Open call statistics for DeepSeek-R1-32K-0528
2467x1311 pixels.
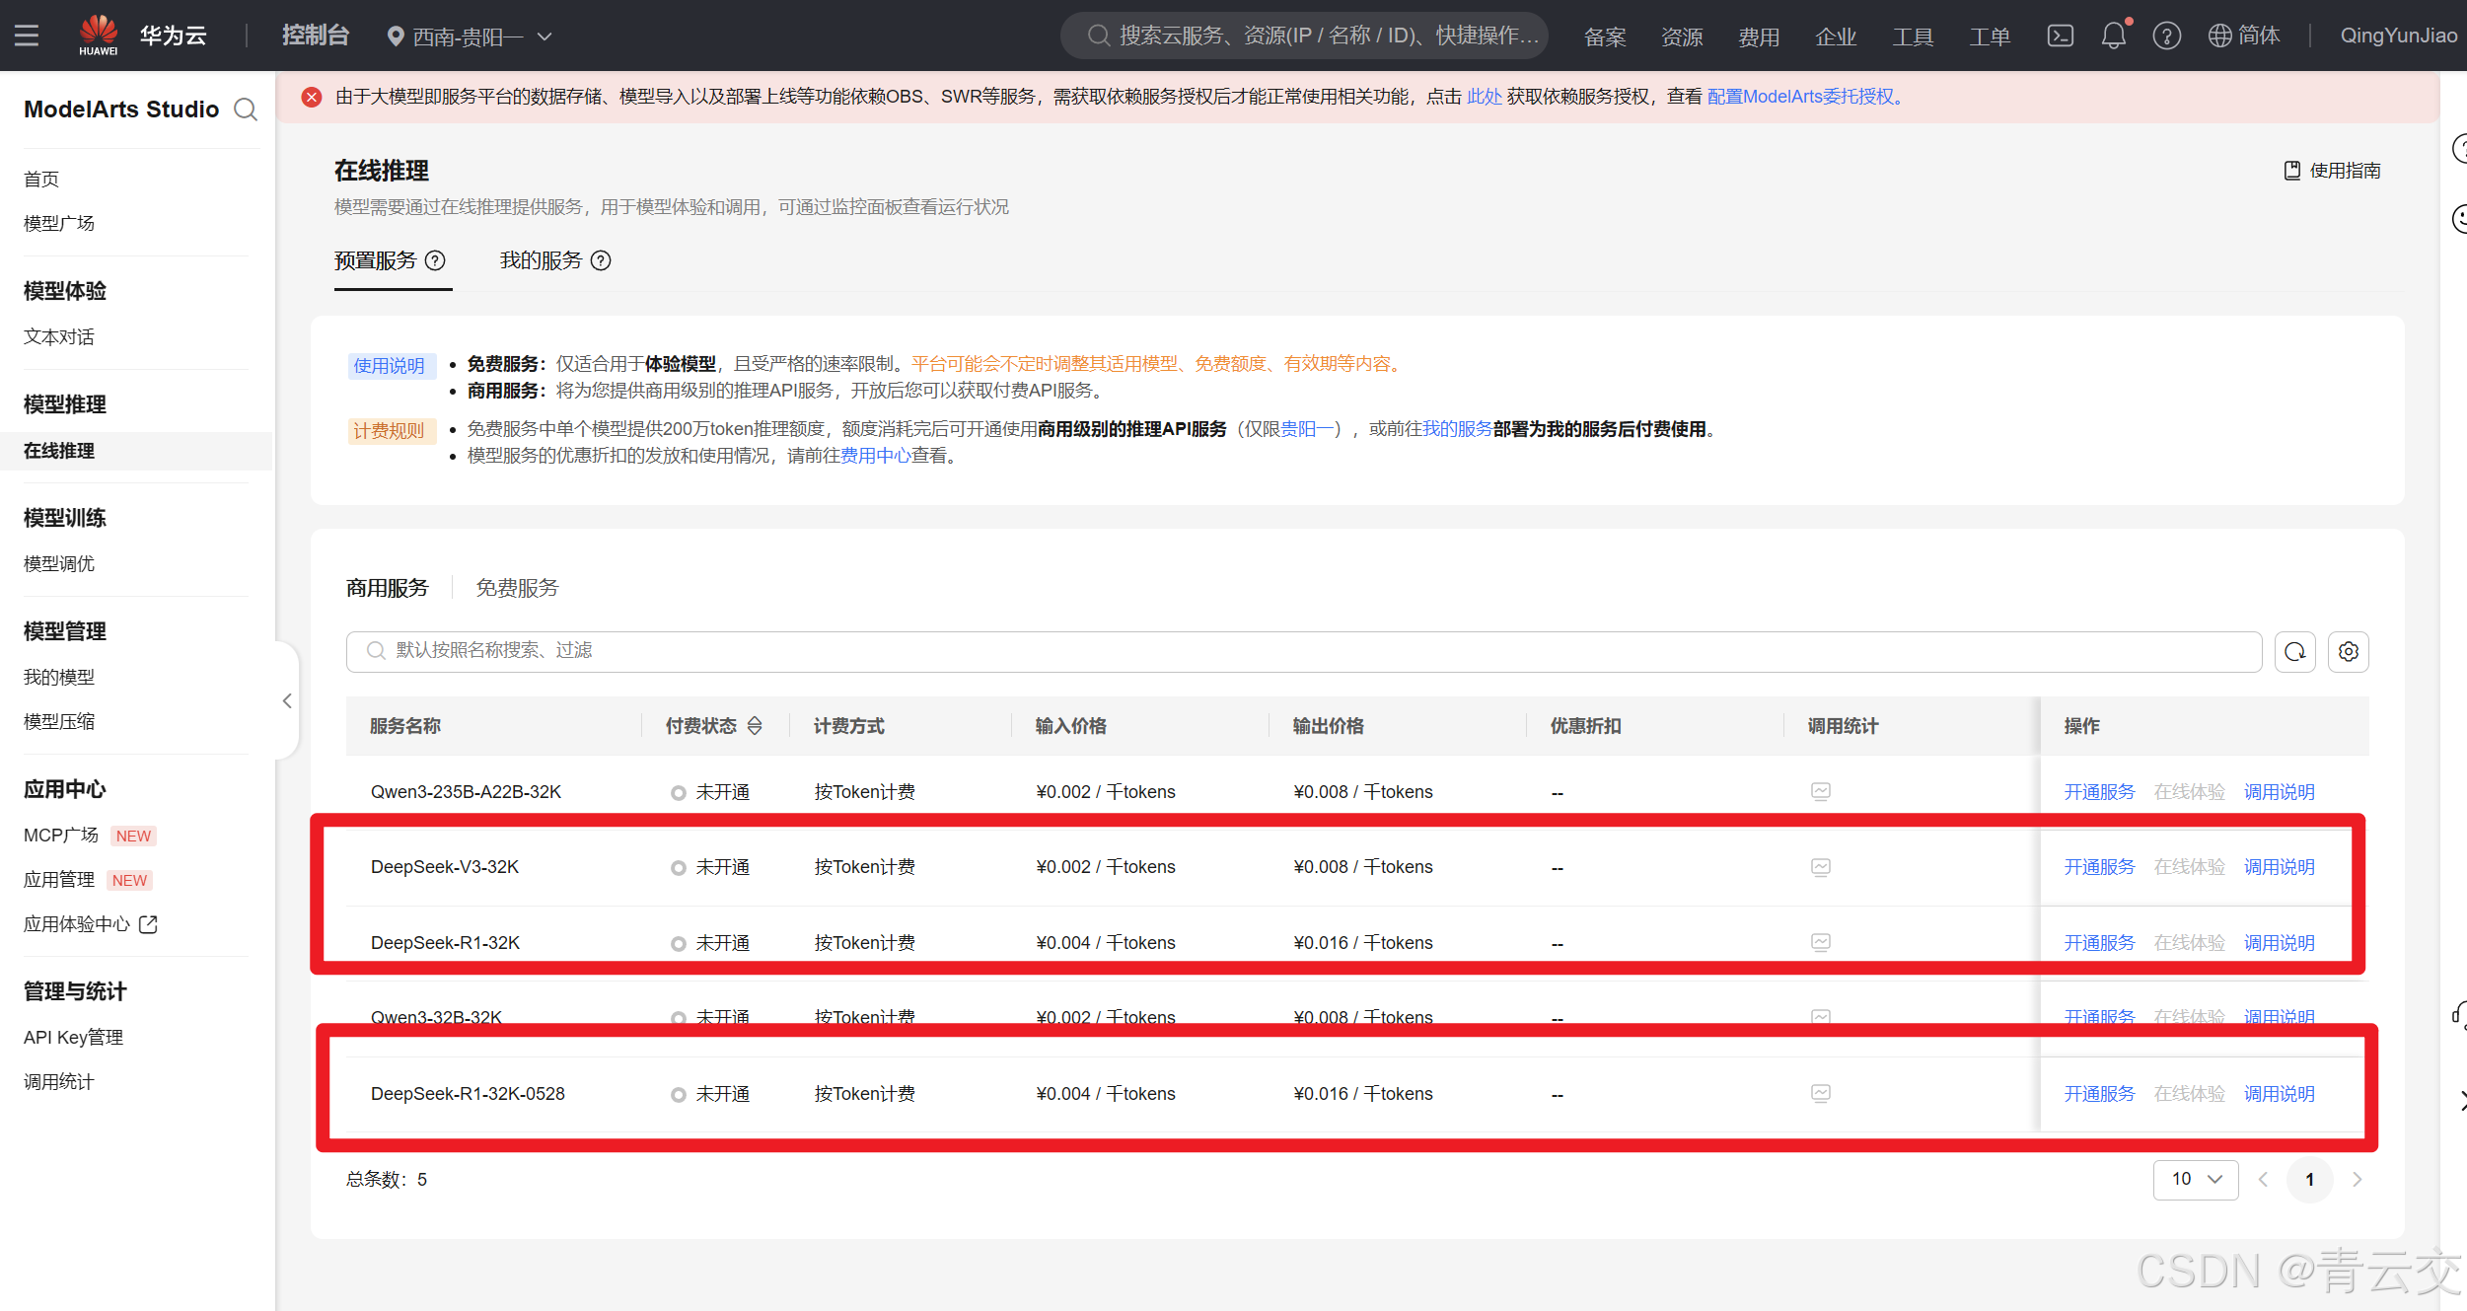click(x=1821, y=1093)
